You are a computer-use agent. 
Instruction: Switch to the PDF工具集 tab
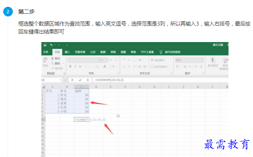point(147,52)
